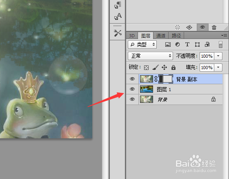Viewport: 229px width, 179px height.
Task: Hide the 图层 1 layer
Action: coord(132,89)
